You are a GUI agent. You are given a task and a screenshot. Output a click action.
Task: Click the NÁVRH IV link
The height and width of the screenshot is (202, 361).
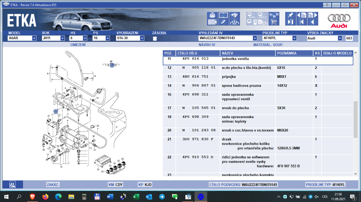tap(207, 45)
